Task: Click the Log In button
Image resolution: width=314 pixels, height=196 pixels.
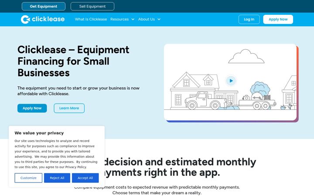Action: click(249, 20)
